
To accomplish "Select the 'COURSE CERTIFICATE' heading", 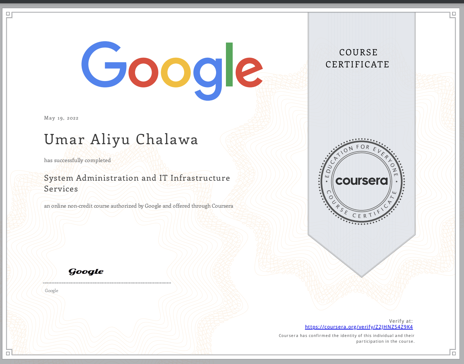I will [358, 58].
